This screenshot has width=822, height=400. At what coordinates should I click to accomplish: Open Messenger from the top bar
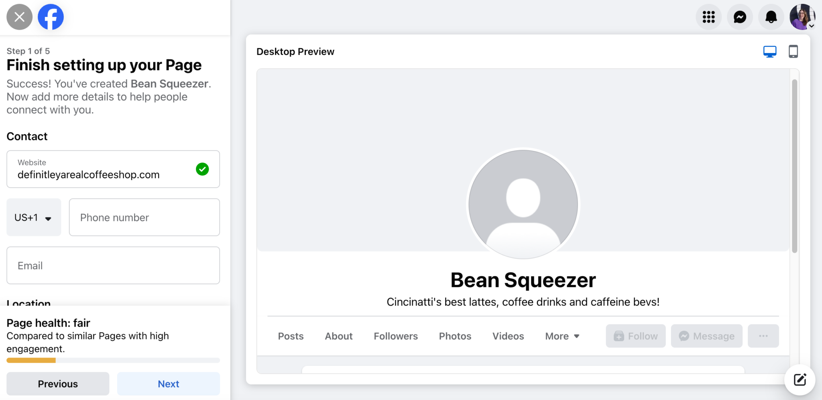[x=740, y=17]
